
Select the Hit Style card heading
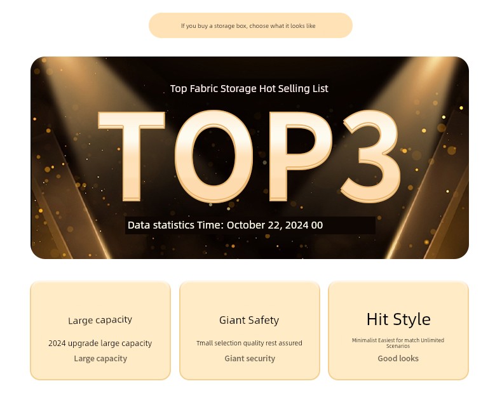[398, 319]
